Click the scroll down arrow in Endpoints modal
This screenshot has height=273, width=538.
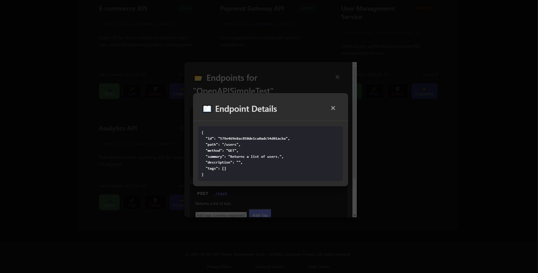pos(354,215)
